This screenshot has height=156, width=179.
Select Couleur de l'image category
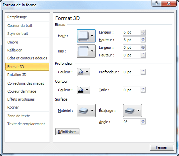(x=27, y=91)
